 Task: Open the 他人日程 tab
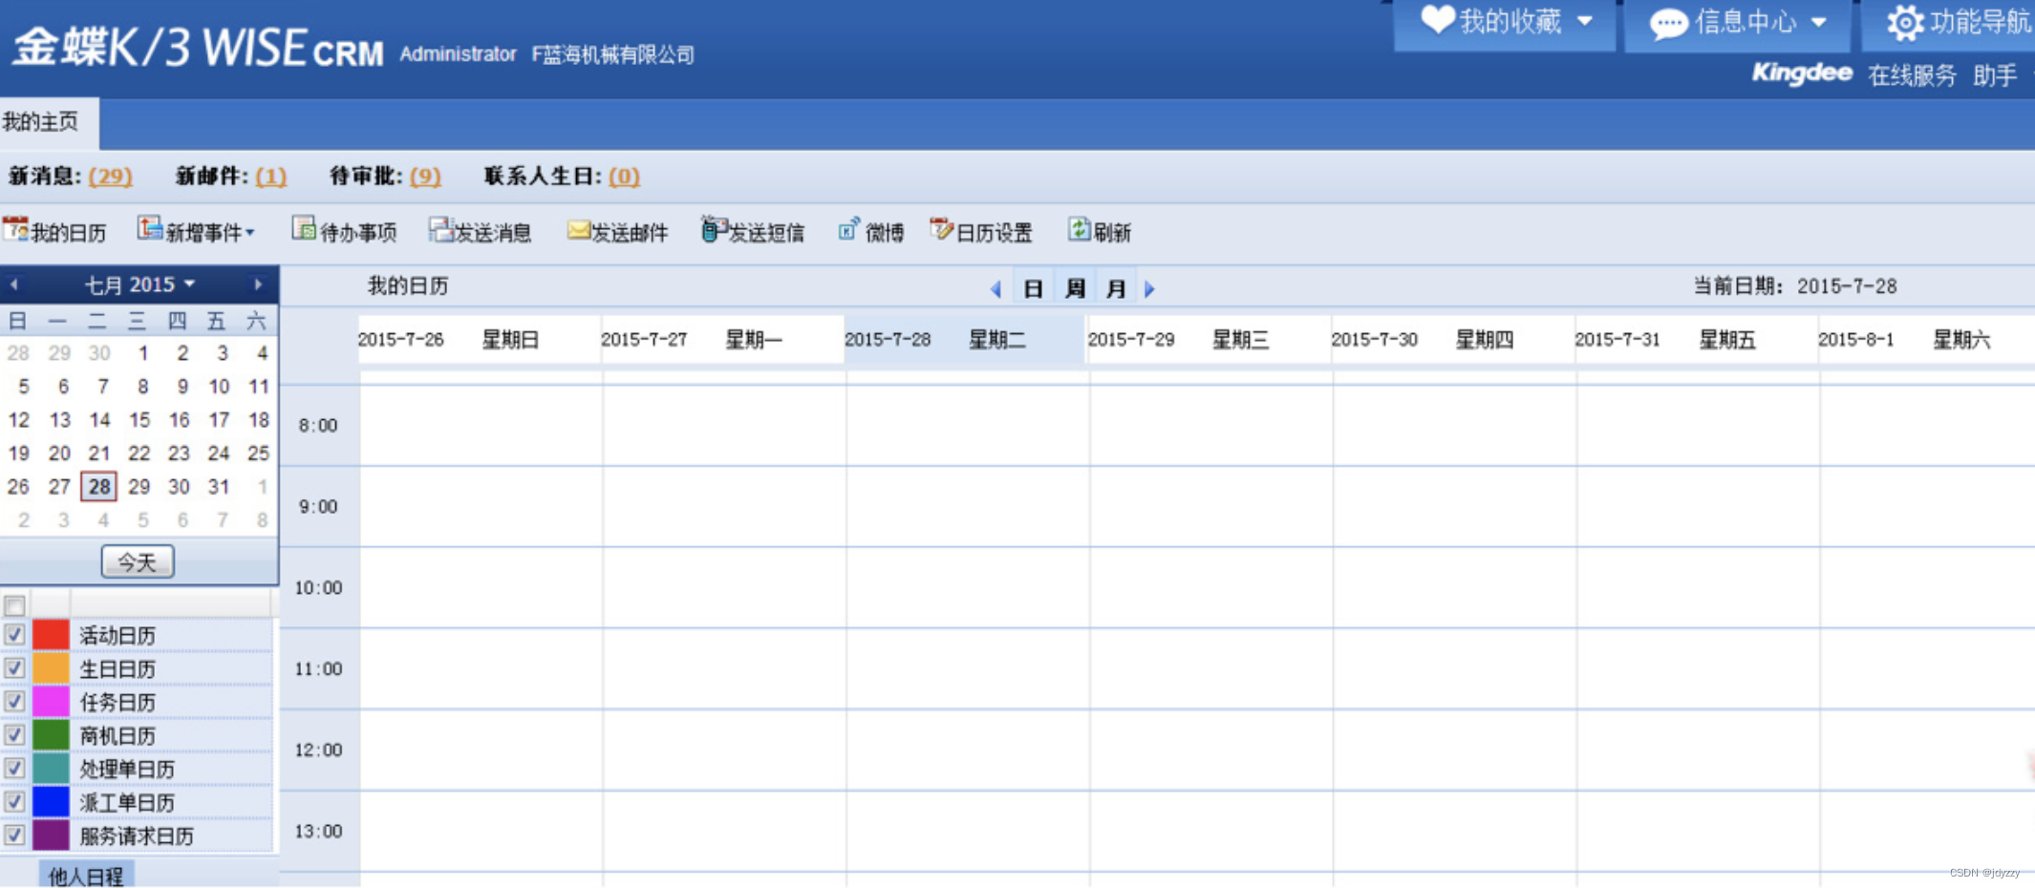(x=86, y=875)
